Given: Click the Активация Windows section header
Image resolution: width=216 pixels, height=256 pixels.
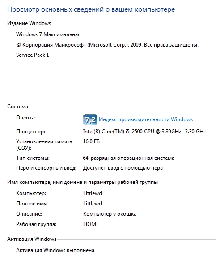Looking at the screenshot, I should (32, 239).
